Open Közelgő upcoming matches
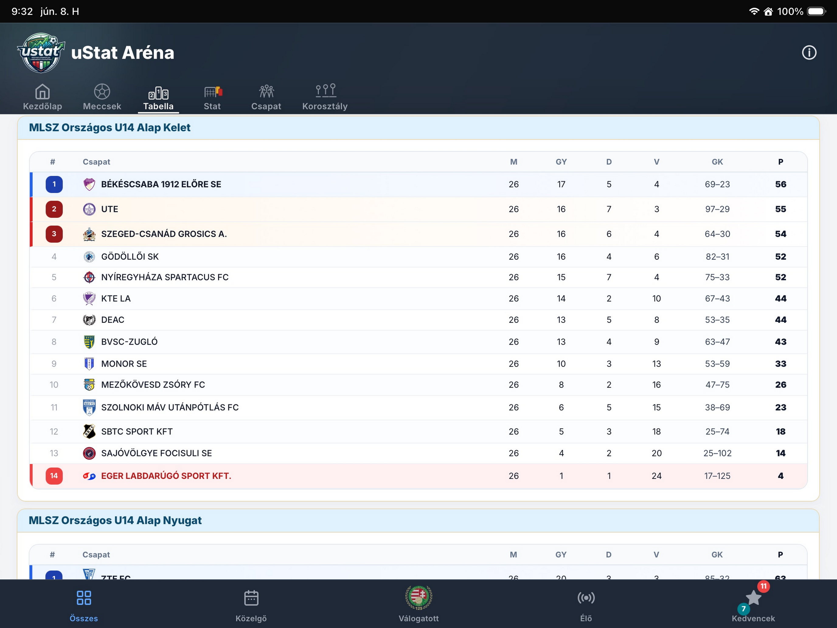Viewport: 837px width, 628px height. click(x=251, y=606)
